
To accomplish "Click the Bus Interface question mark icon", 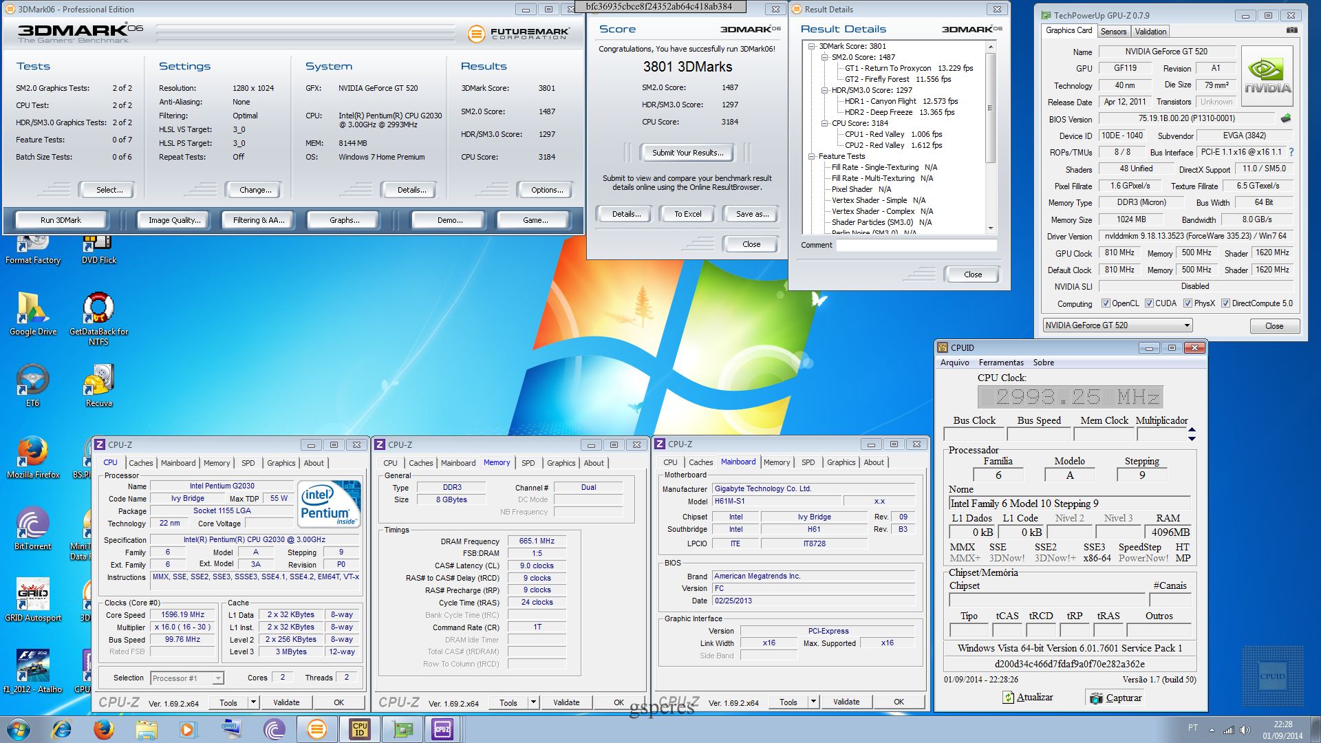I will [1291, 152].
